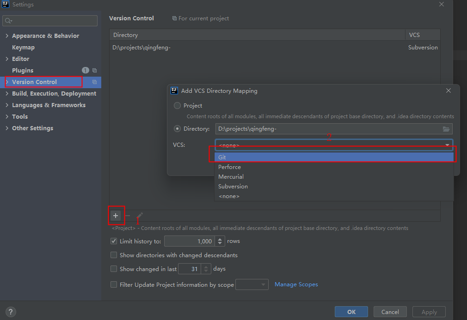Choose Mercurial from the VCS list
This screenshot has height=320, width=467.
point(231,177)
